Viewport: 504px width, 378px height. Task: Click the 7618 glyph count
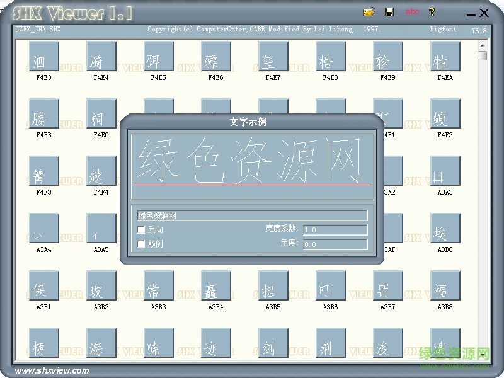point(479,31)
